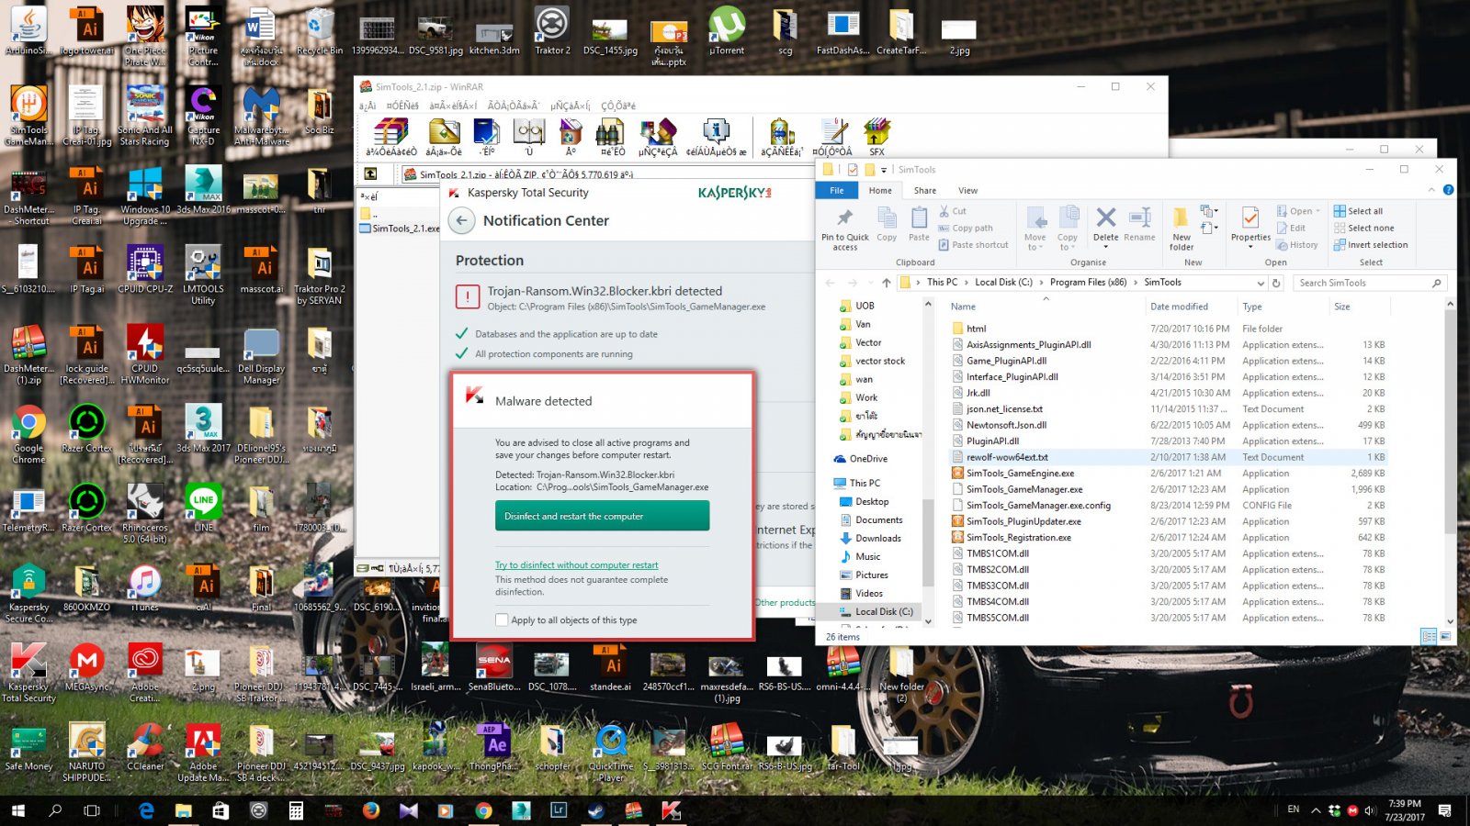The width and height of the screenshot is (1470, 826).
Task: Open the Customize Quick Access Toolbar arrow
Action: click(x=884, y=170)
